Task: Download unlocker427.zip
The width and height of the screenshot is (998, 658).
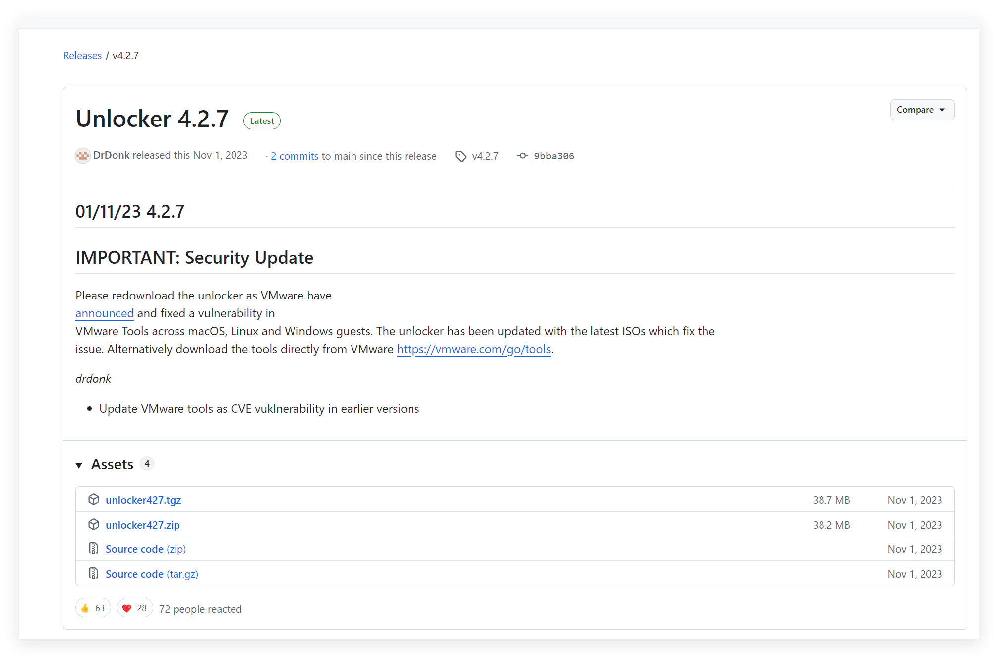Action: click(143, 525)
